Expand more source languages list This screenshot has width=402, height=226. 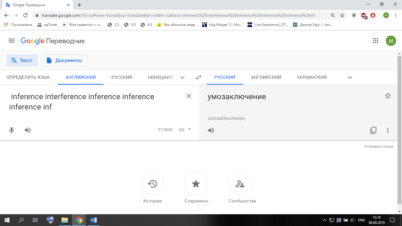tap(182, 78)
